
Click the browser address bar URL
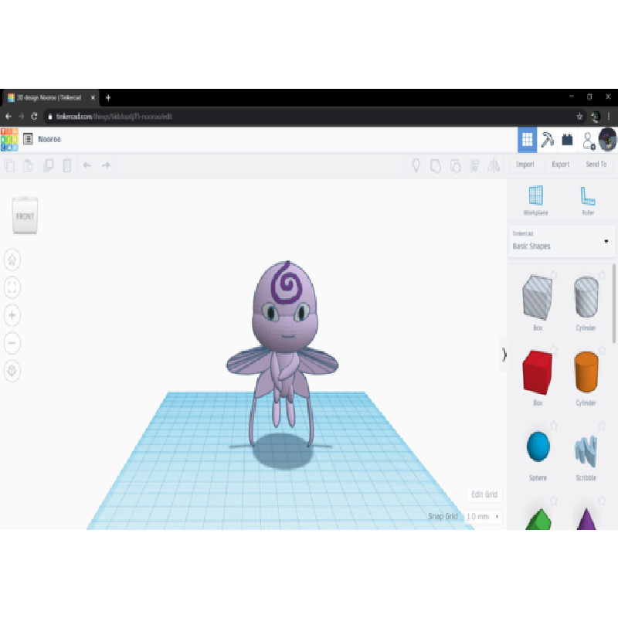click(114, 117)
